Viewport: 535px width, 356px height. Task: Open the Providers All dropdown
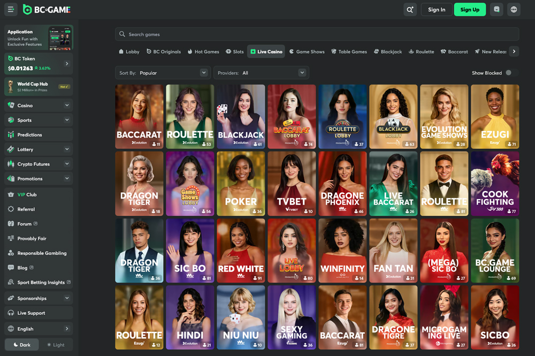click(x=261, y=73)
